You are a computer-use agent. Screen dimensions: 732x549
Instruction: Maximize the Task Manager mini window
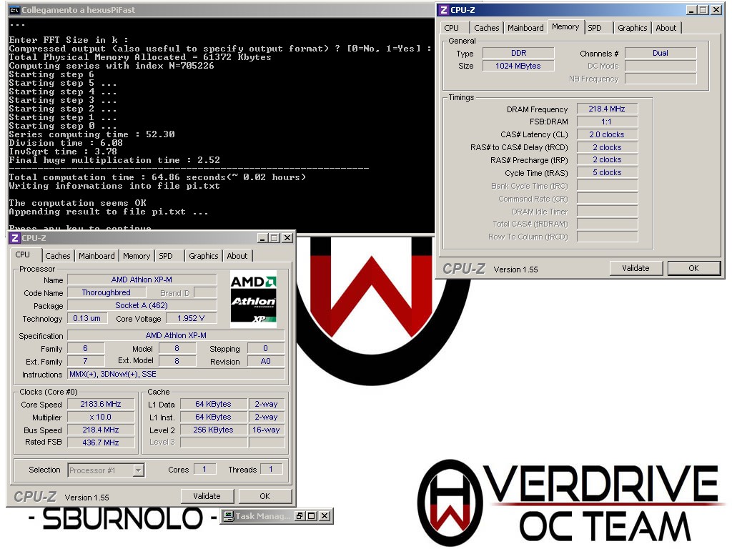coord(312,516)
